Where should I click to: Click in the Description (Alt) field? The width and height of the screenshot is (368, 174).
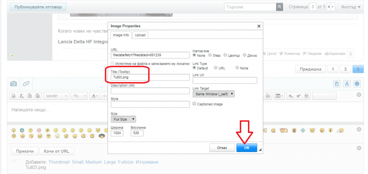[x=150, y=91]
